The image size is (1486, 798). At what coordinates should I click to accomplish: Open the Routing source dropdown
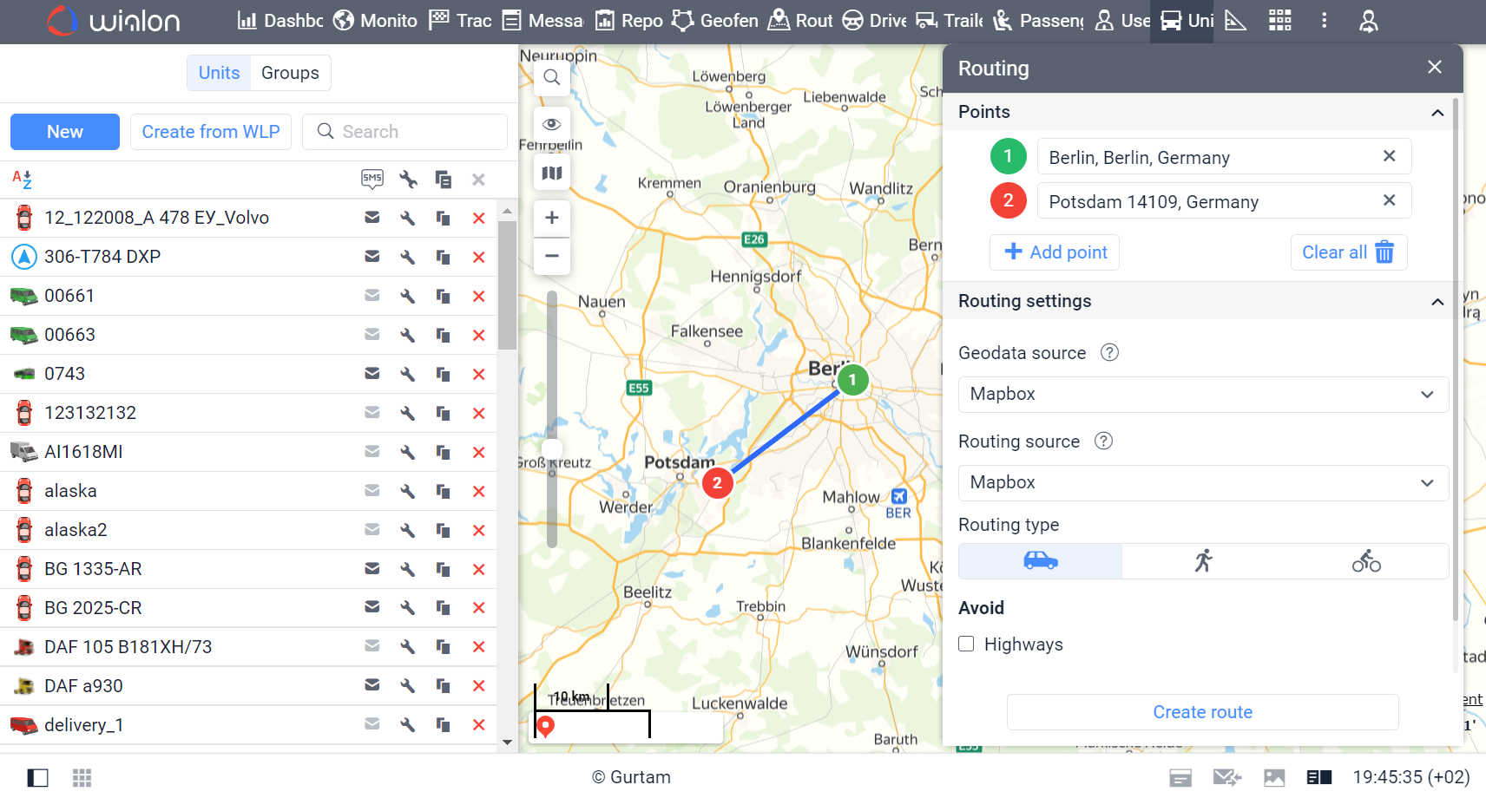click(1203, 483)
